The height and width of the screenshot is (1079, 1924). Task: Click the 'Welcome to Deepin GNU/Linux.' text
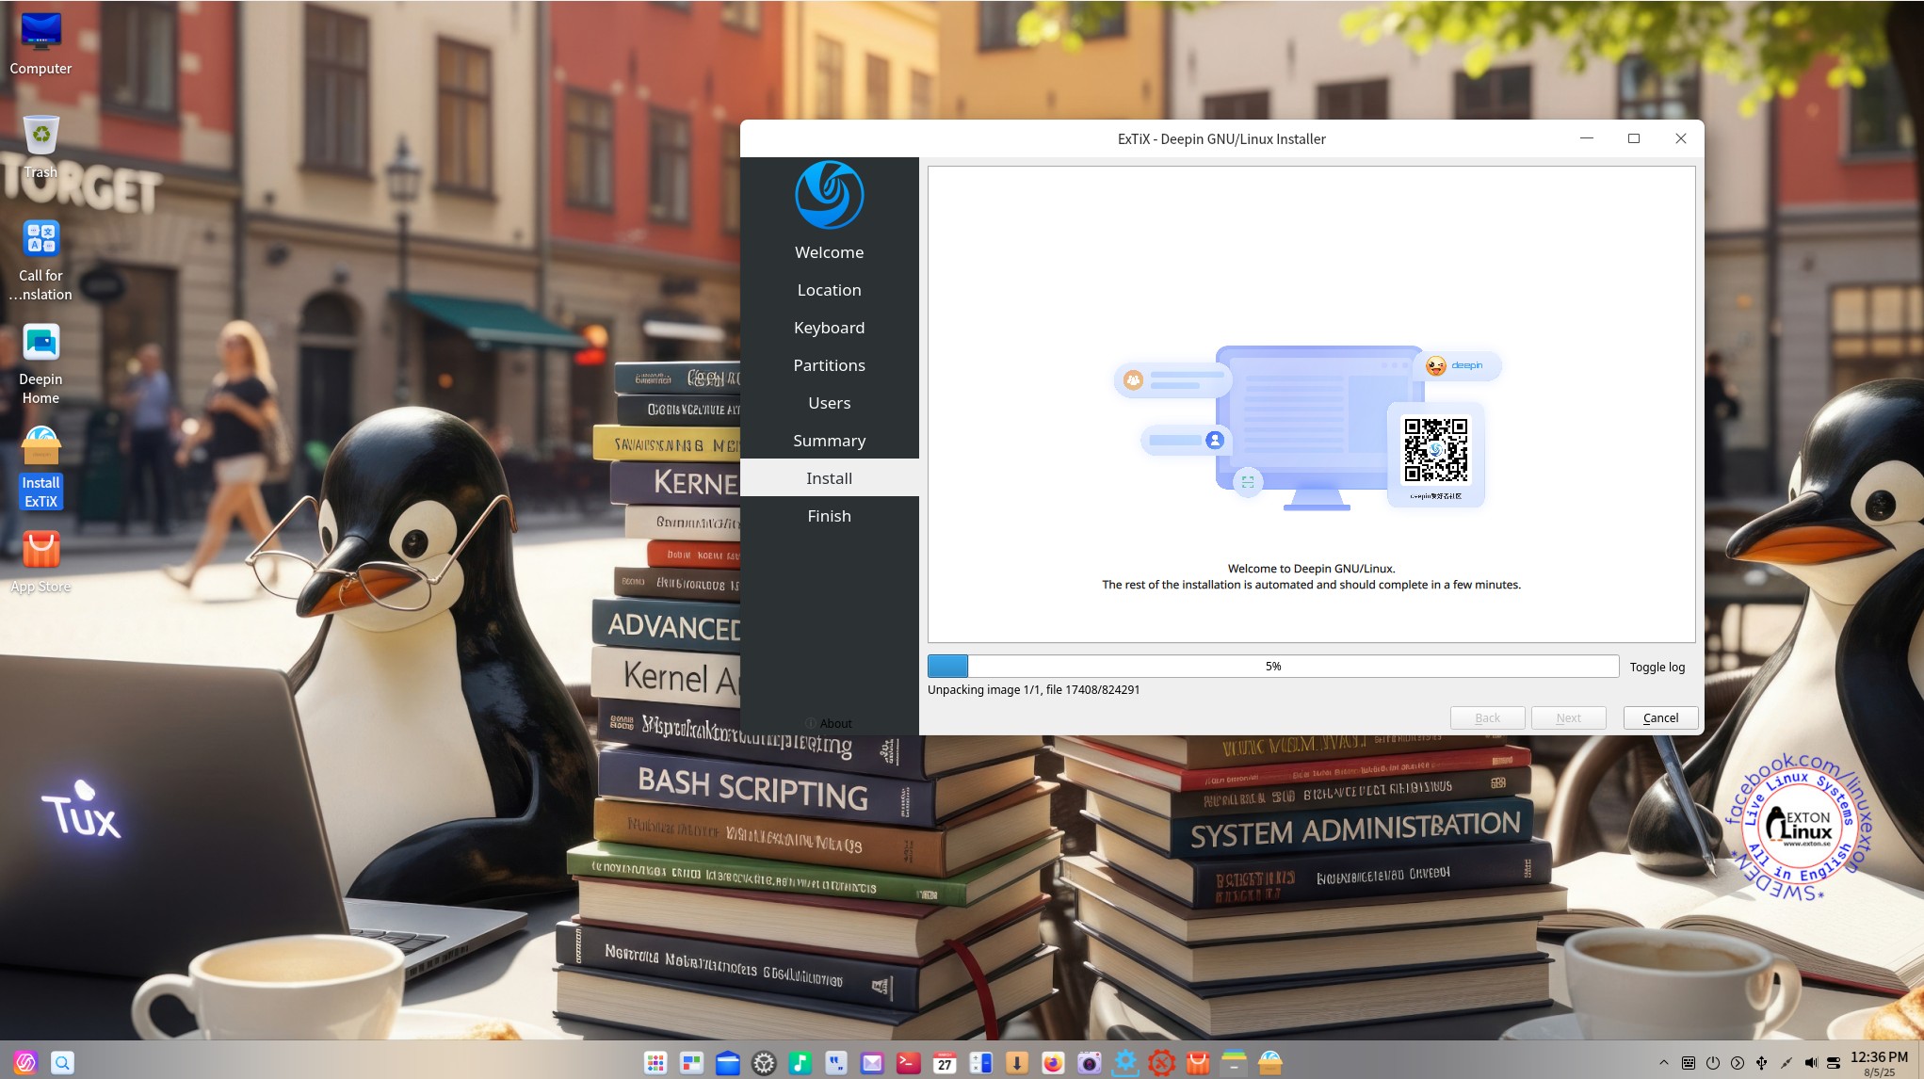pyautogui.click(x=1311, y=569)
